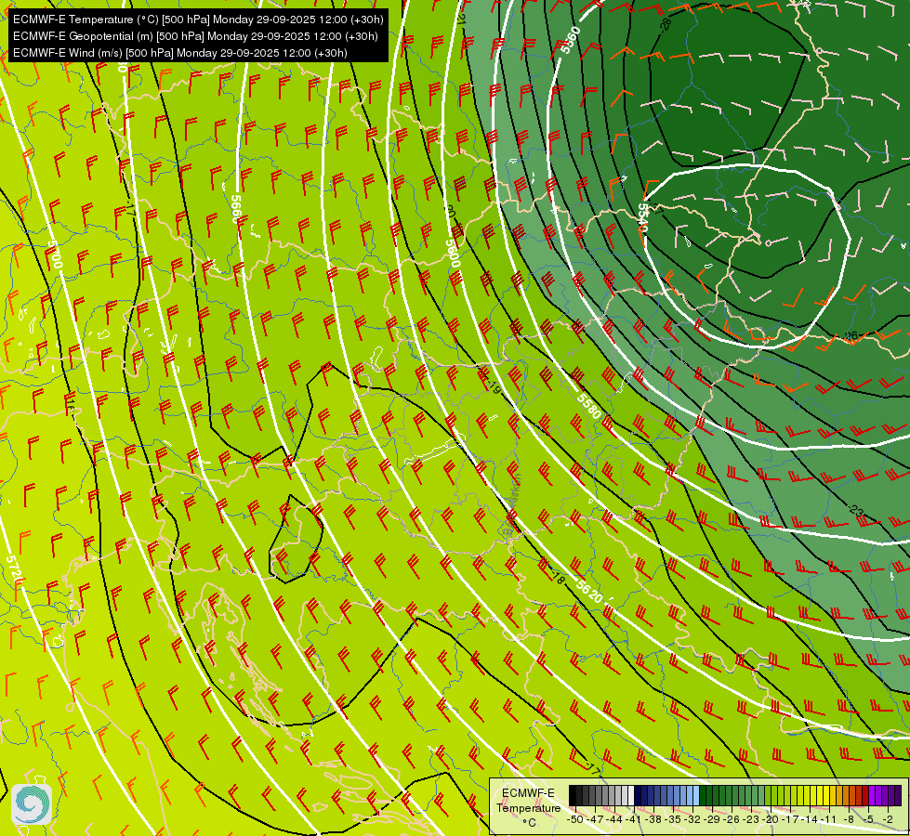Click the swirl logo icon in the corner
Image resolution: width=910 pixels, height=836 pixels.
coord(32,804)
